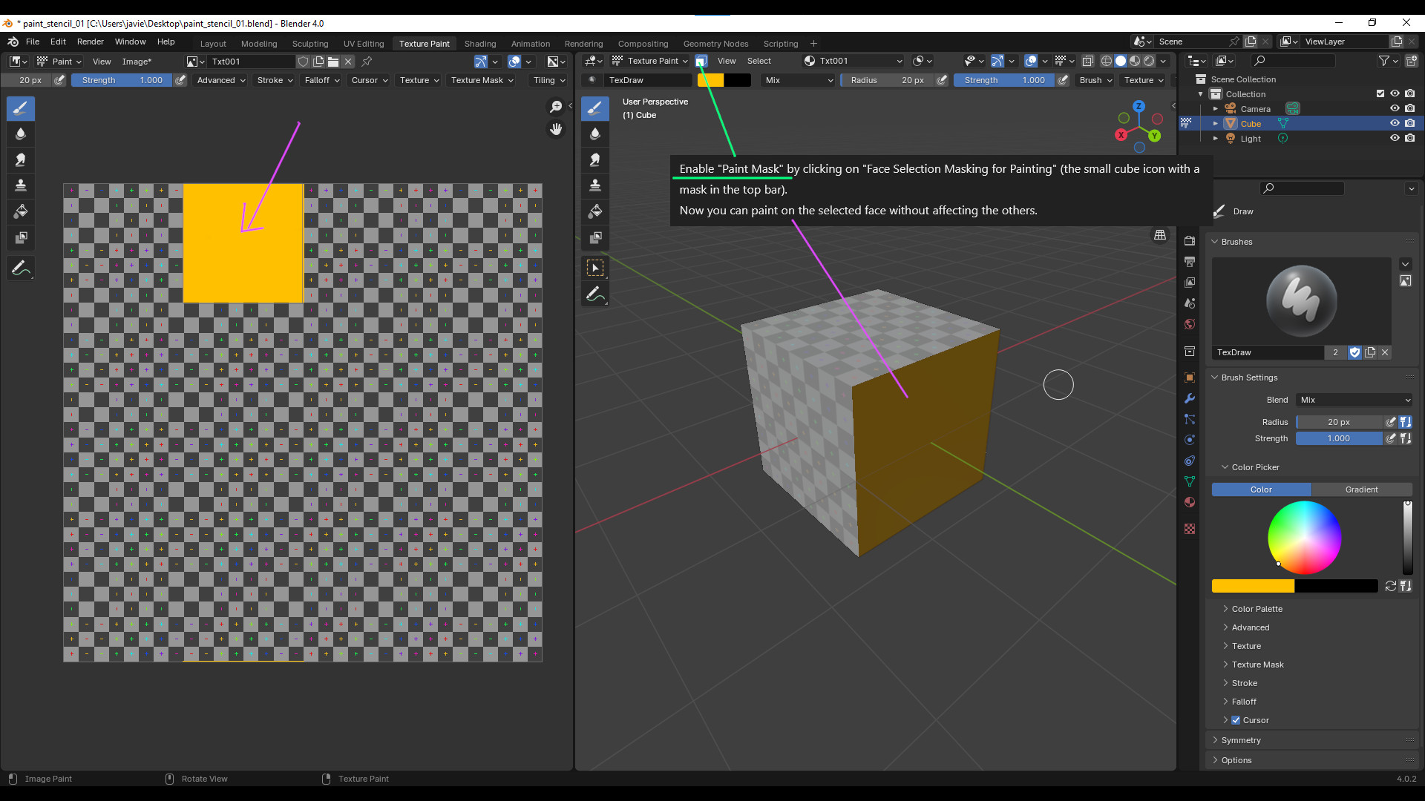Open the Object Data green triangle tab
Viewport: 1425px width, 801px height.
tap(1190, 481)
